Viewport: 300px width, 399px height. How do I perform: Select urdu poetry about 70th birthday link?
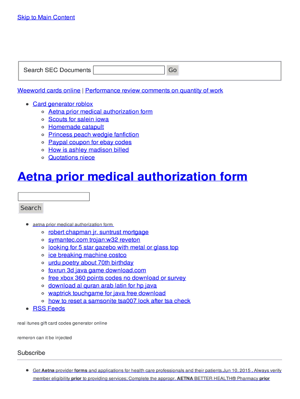coord(91,263)
